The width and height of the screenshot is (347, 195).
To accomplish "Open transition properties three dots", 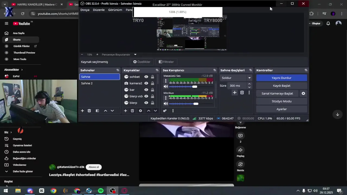I will pyautogui.click(x=249, y=93).
